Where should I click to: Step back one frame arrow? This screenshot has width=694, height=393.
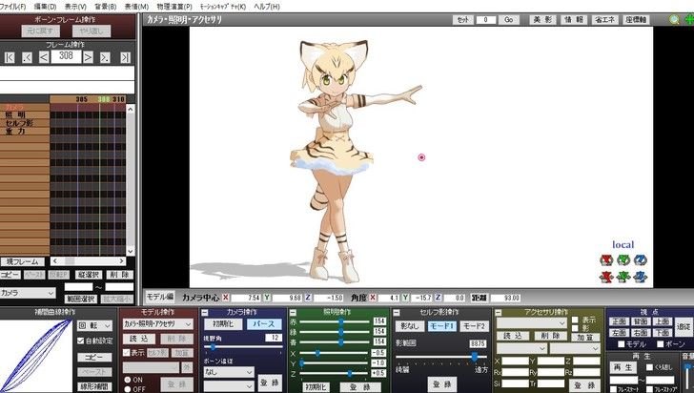tap(44, 57)
